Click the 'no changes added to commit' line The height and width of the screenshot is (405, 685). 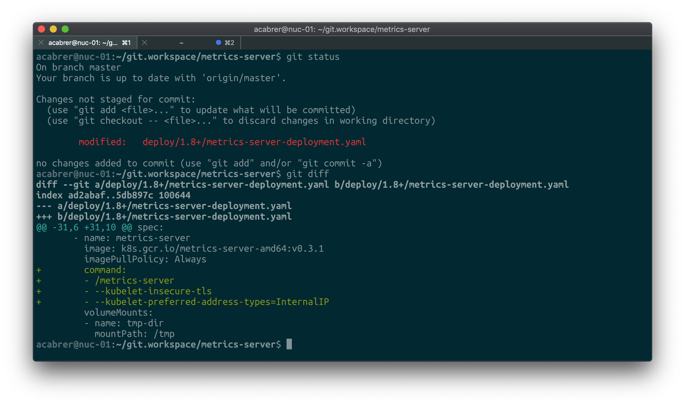click(x=209, y=163)
